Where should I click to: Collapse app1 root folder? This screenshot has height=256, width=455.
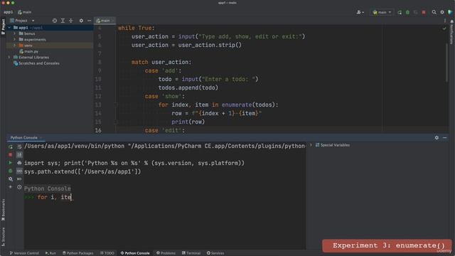pyautogui.click(x=9, y=28)
